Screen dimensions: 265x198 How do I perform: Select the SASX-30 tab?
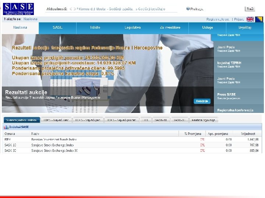180,120
